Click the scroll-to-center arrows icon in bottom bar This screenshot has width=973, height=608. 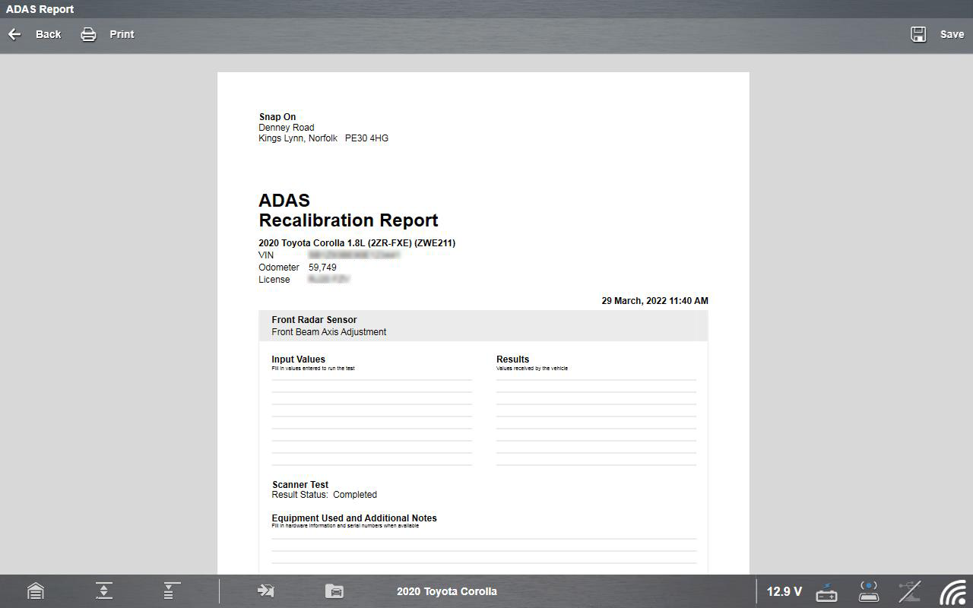tap(104, 591)
